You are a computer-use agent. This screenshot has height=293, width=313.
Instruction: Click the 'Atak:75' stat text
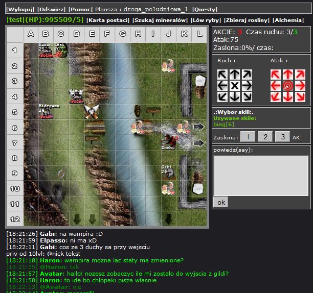pyautogui.click(x=226, y=40)
